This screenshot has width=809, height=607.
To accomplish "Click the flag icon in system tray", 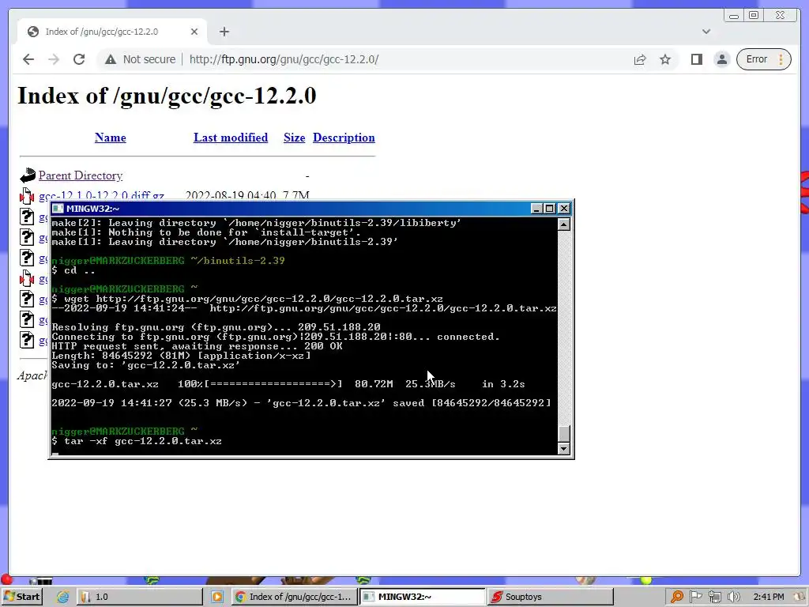I will pos(695,597).
